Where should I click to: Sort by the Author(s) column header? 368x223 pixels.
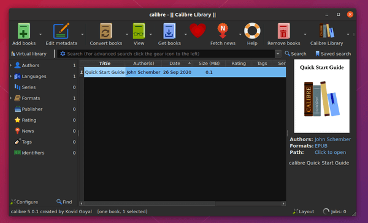tap(144, 64)
